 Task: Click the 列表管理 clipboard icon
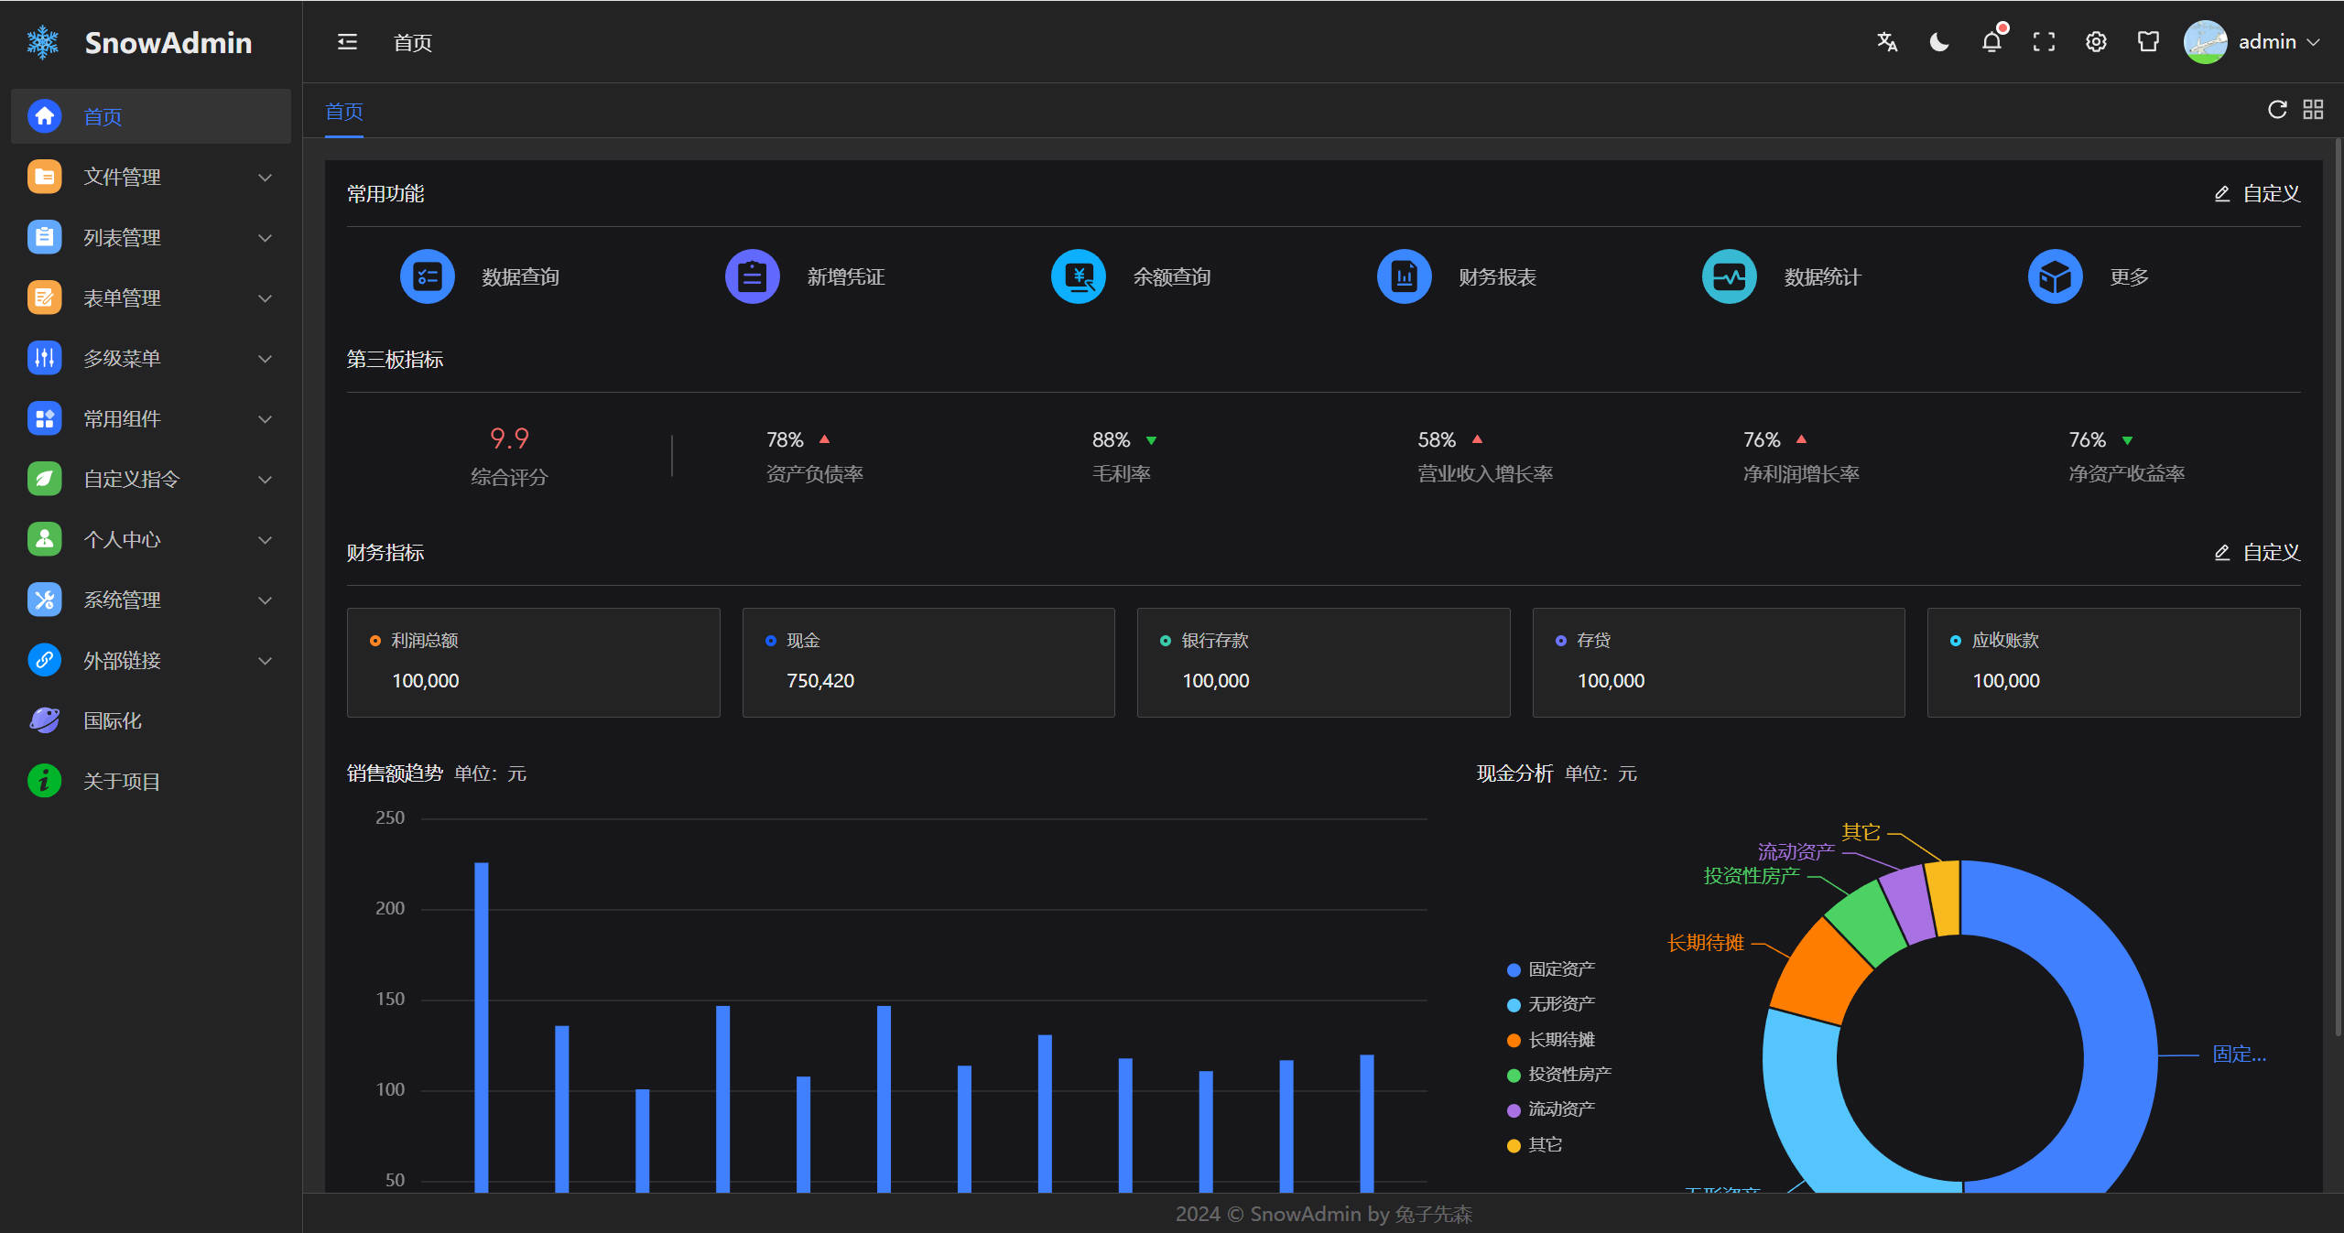44,237
